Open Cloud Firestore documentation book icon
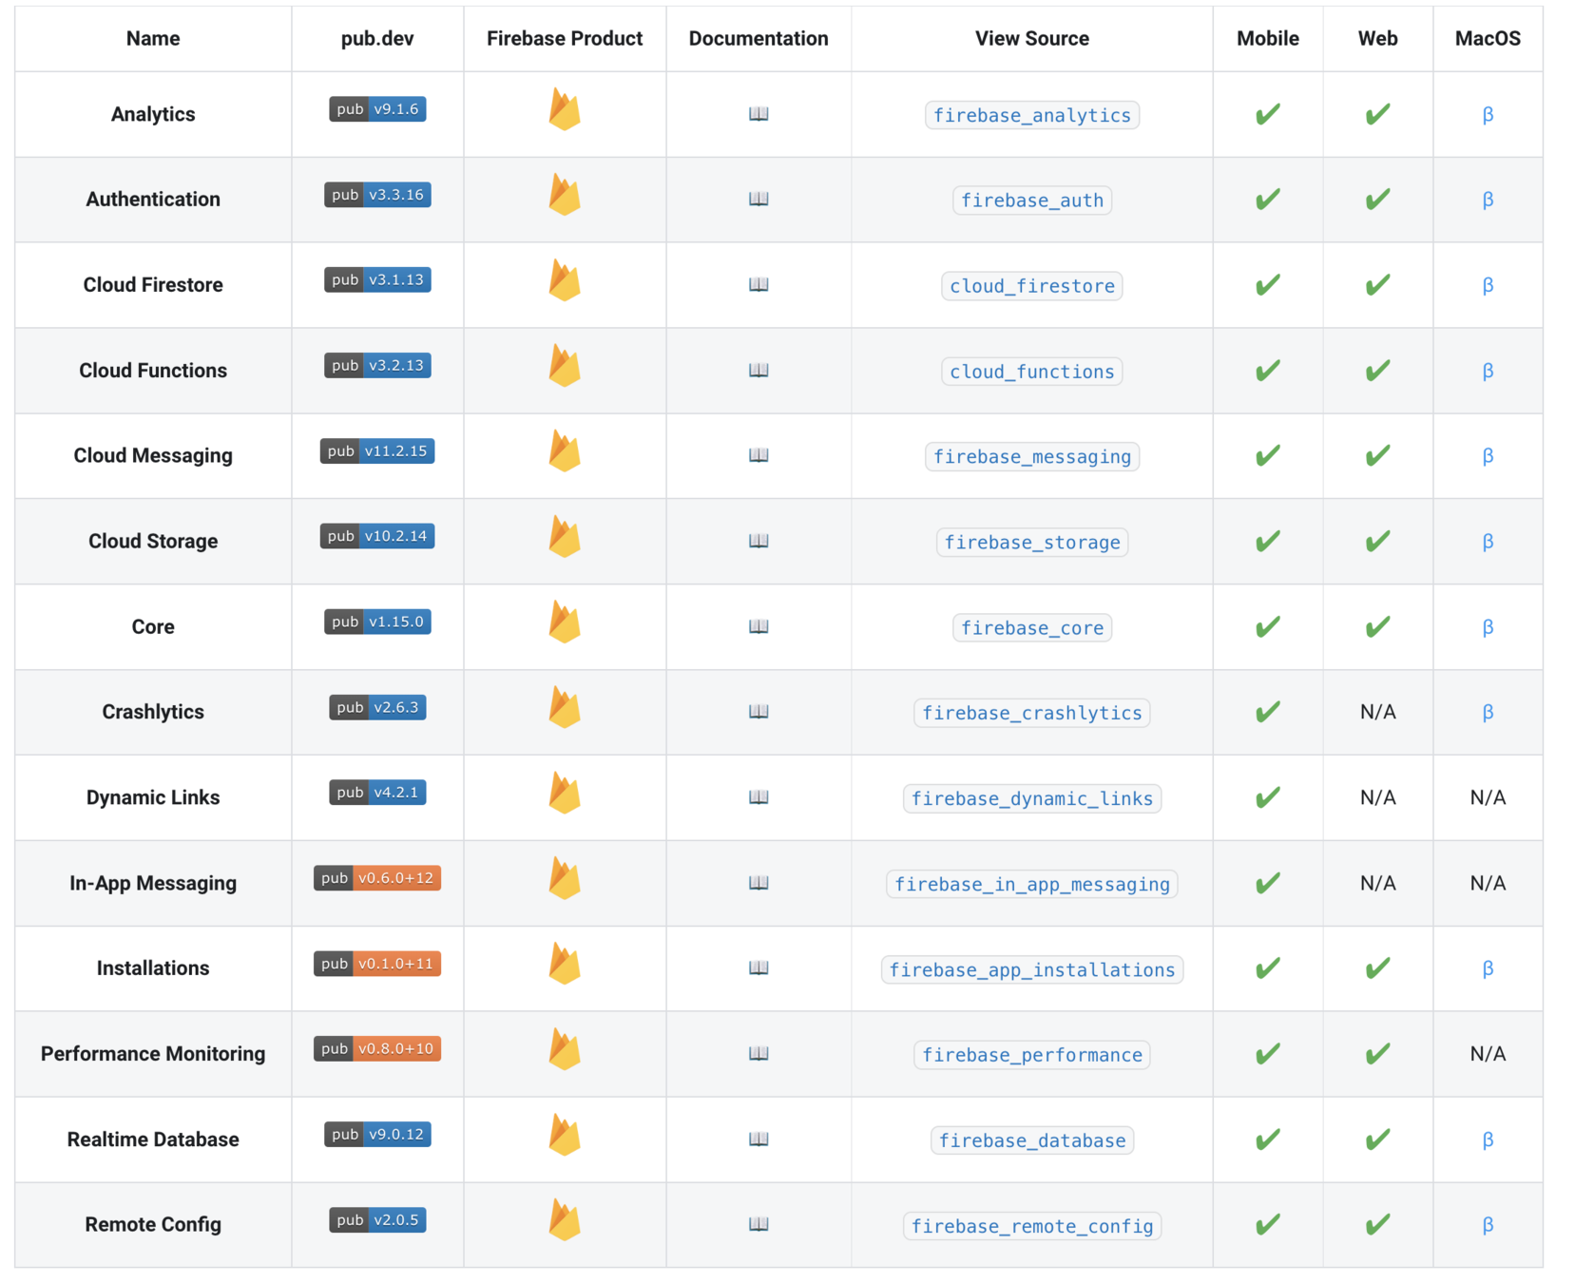 [759, 284]
